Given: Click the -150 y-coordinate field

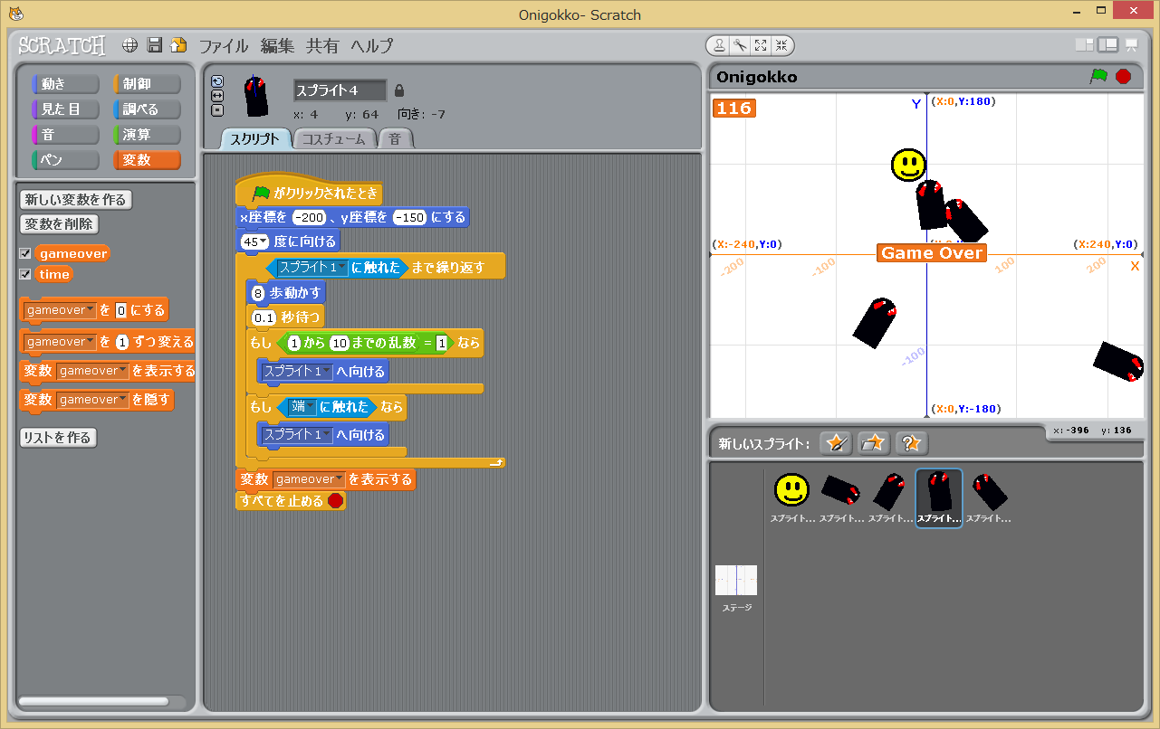Looking at the screenshot, I should pos(409,218).
